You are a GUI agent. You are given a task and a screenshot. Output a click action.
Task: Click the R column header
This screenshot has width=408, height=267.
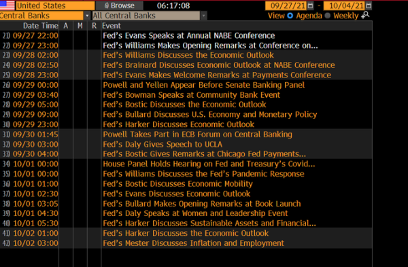95,26
